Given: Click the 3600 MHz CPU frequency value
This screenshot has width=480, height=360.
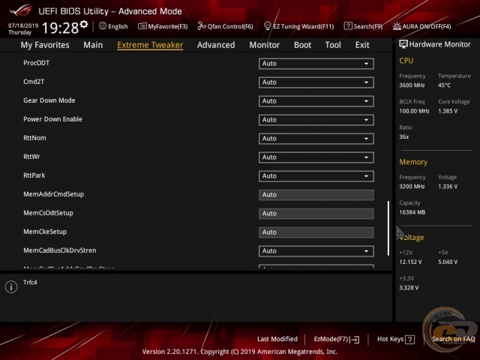Looking at the screenshot, I should pyautogui.click(x=412, y=85).
